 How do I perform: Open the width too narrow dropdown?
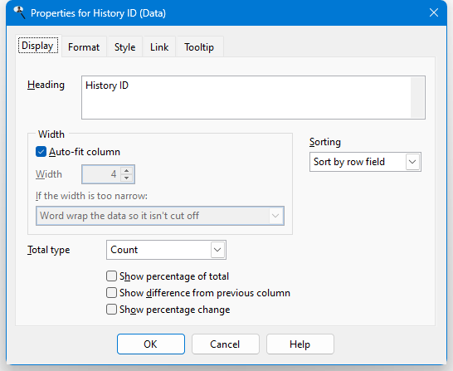pyautogui.click(x=275, y=216)
